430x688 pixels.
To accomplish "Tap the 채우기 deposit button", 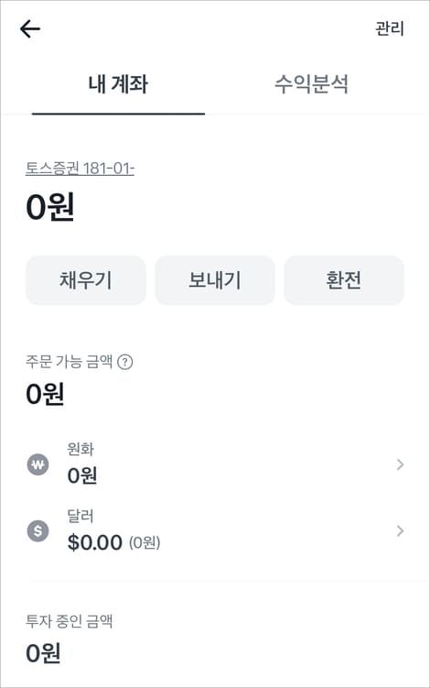I will pos(86,280).
